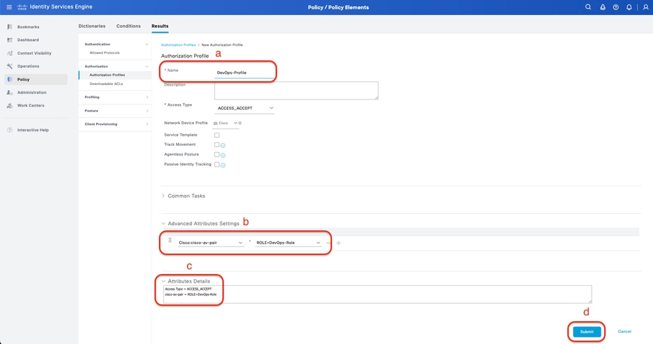Screen dimensions: 653x344
Task: Open the alarm bell with badge icon
Action: 603,7
